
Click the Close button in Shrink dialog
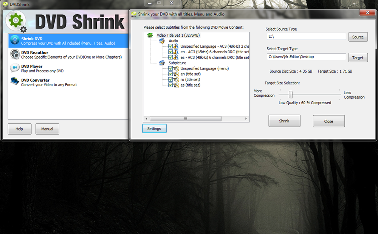coord(329,121)
